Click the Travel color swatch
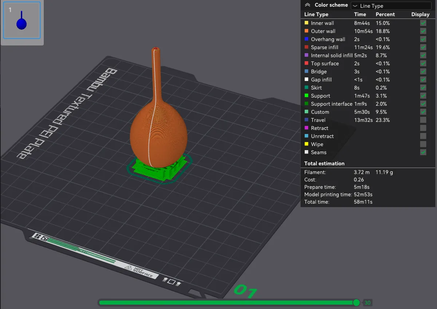 [306, 120]
